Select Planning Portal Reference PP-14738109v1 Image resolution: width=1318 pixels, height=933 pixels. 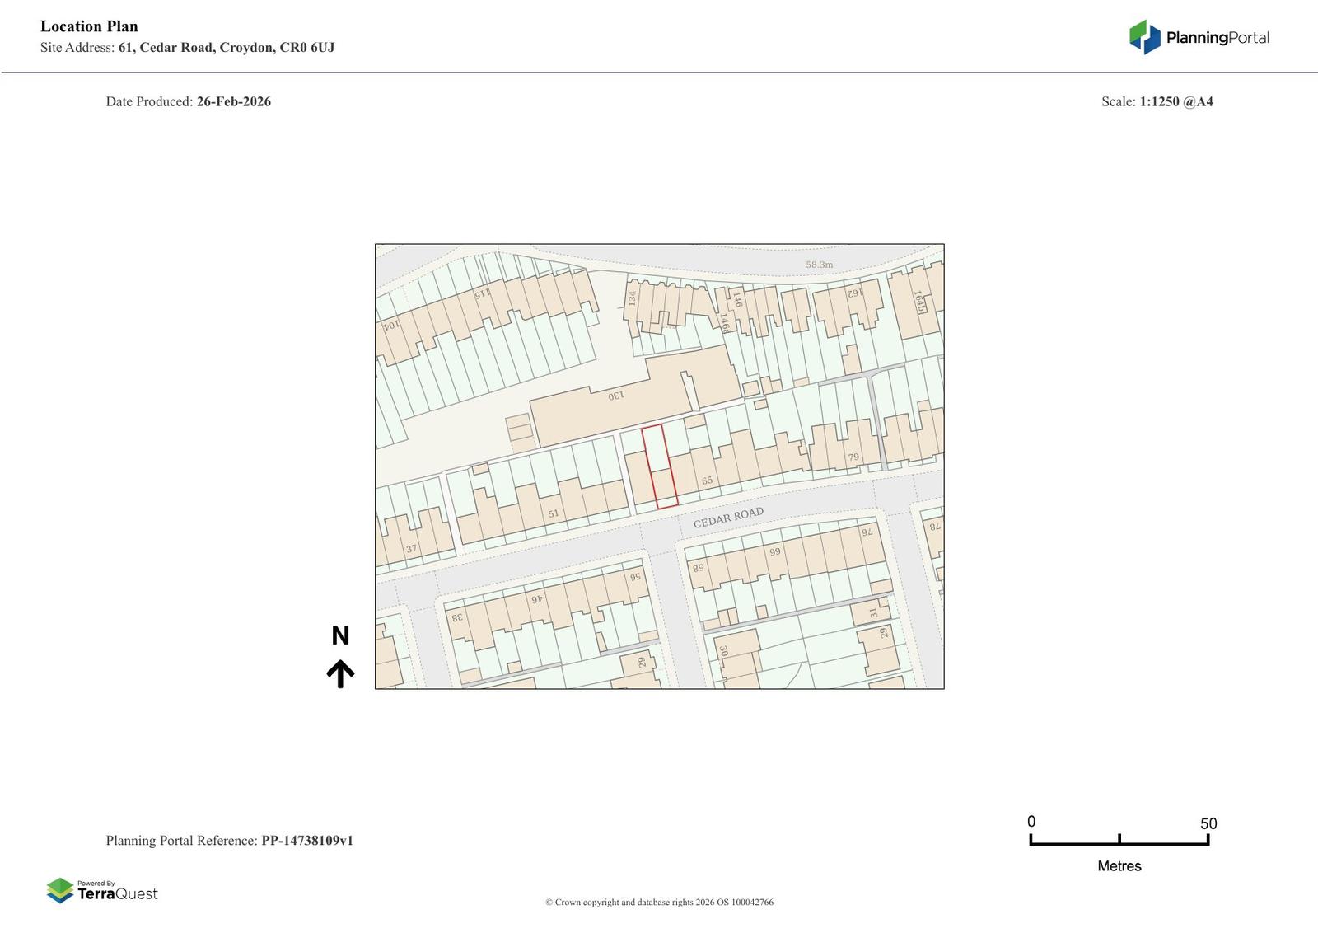click(306, 841)
